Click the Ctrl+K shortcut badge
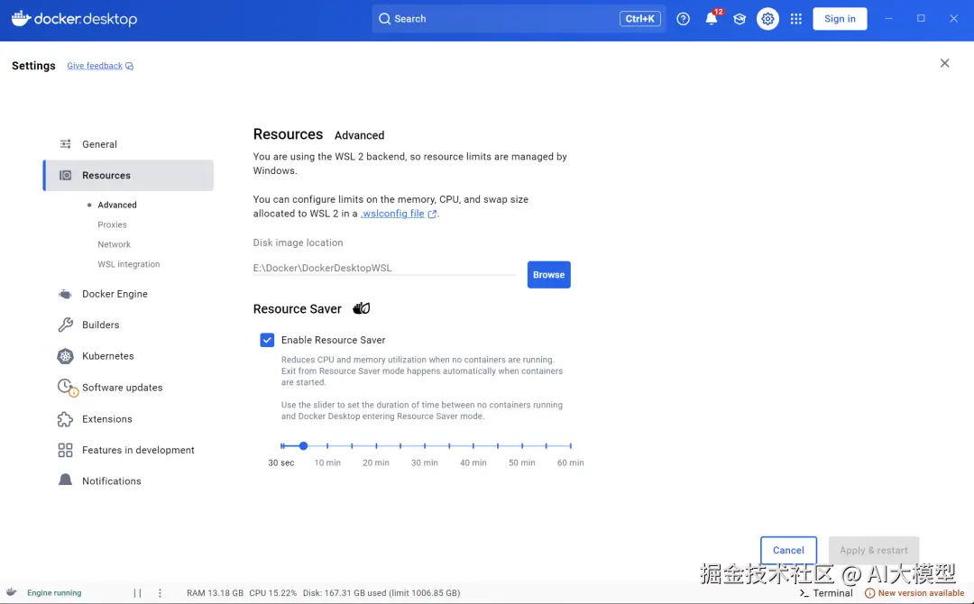This screenshot has height=604, width=974. [639, 19]
